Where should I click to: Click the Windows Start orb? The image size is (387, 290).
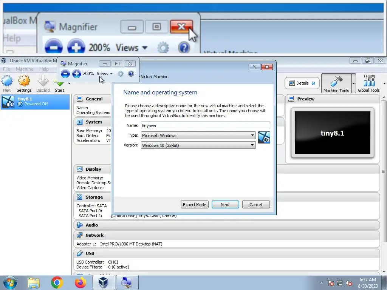pos(10,282)
